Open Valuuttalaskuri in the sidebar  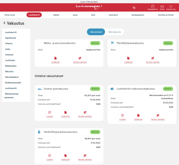[12, 77]
